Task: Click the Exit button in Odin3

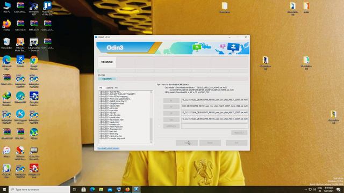Action: coord(236,143)
